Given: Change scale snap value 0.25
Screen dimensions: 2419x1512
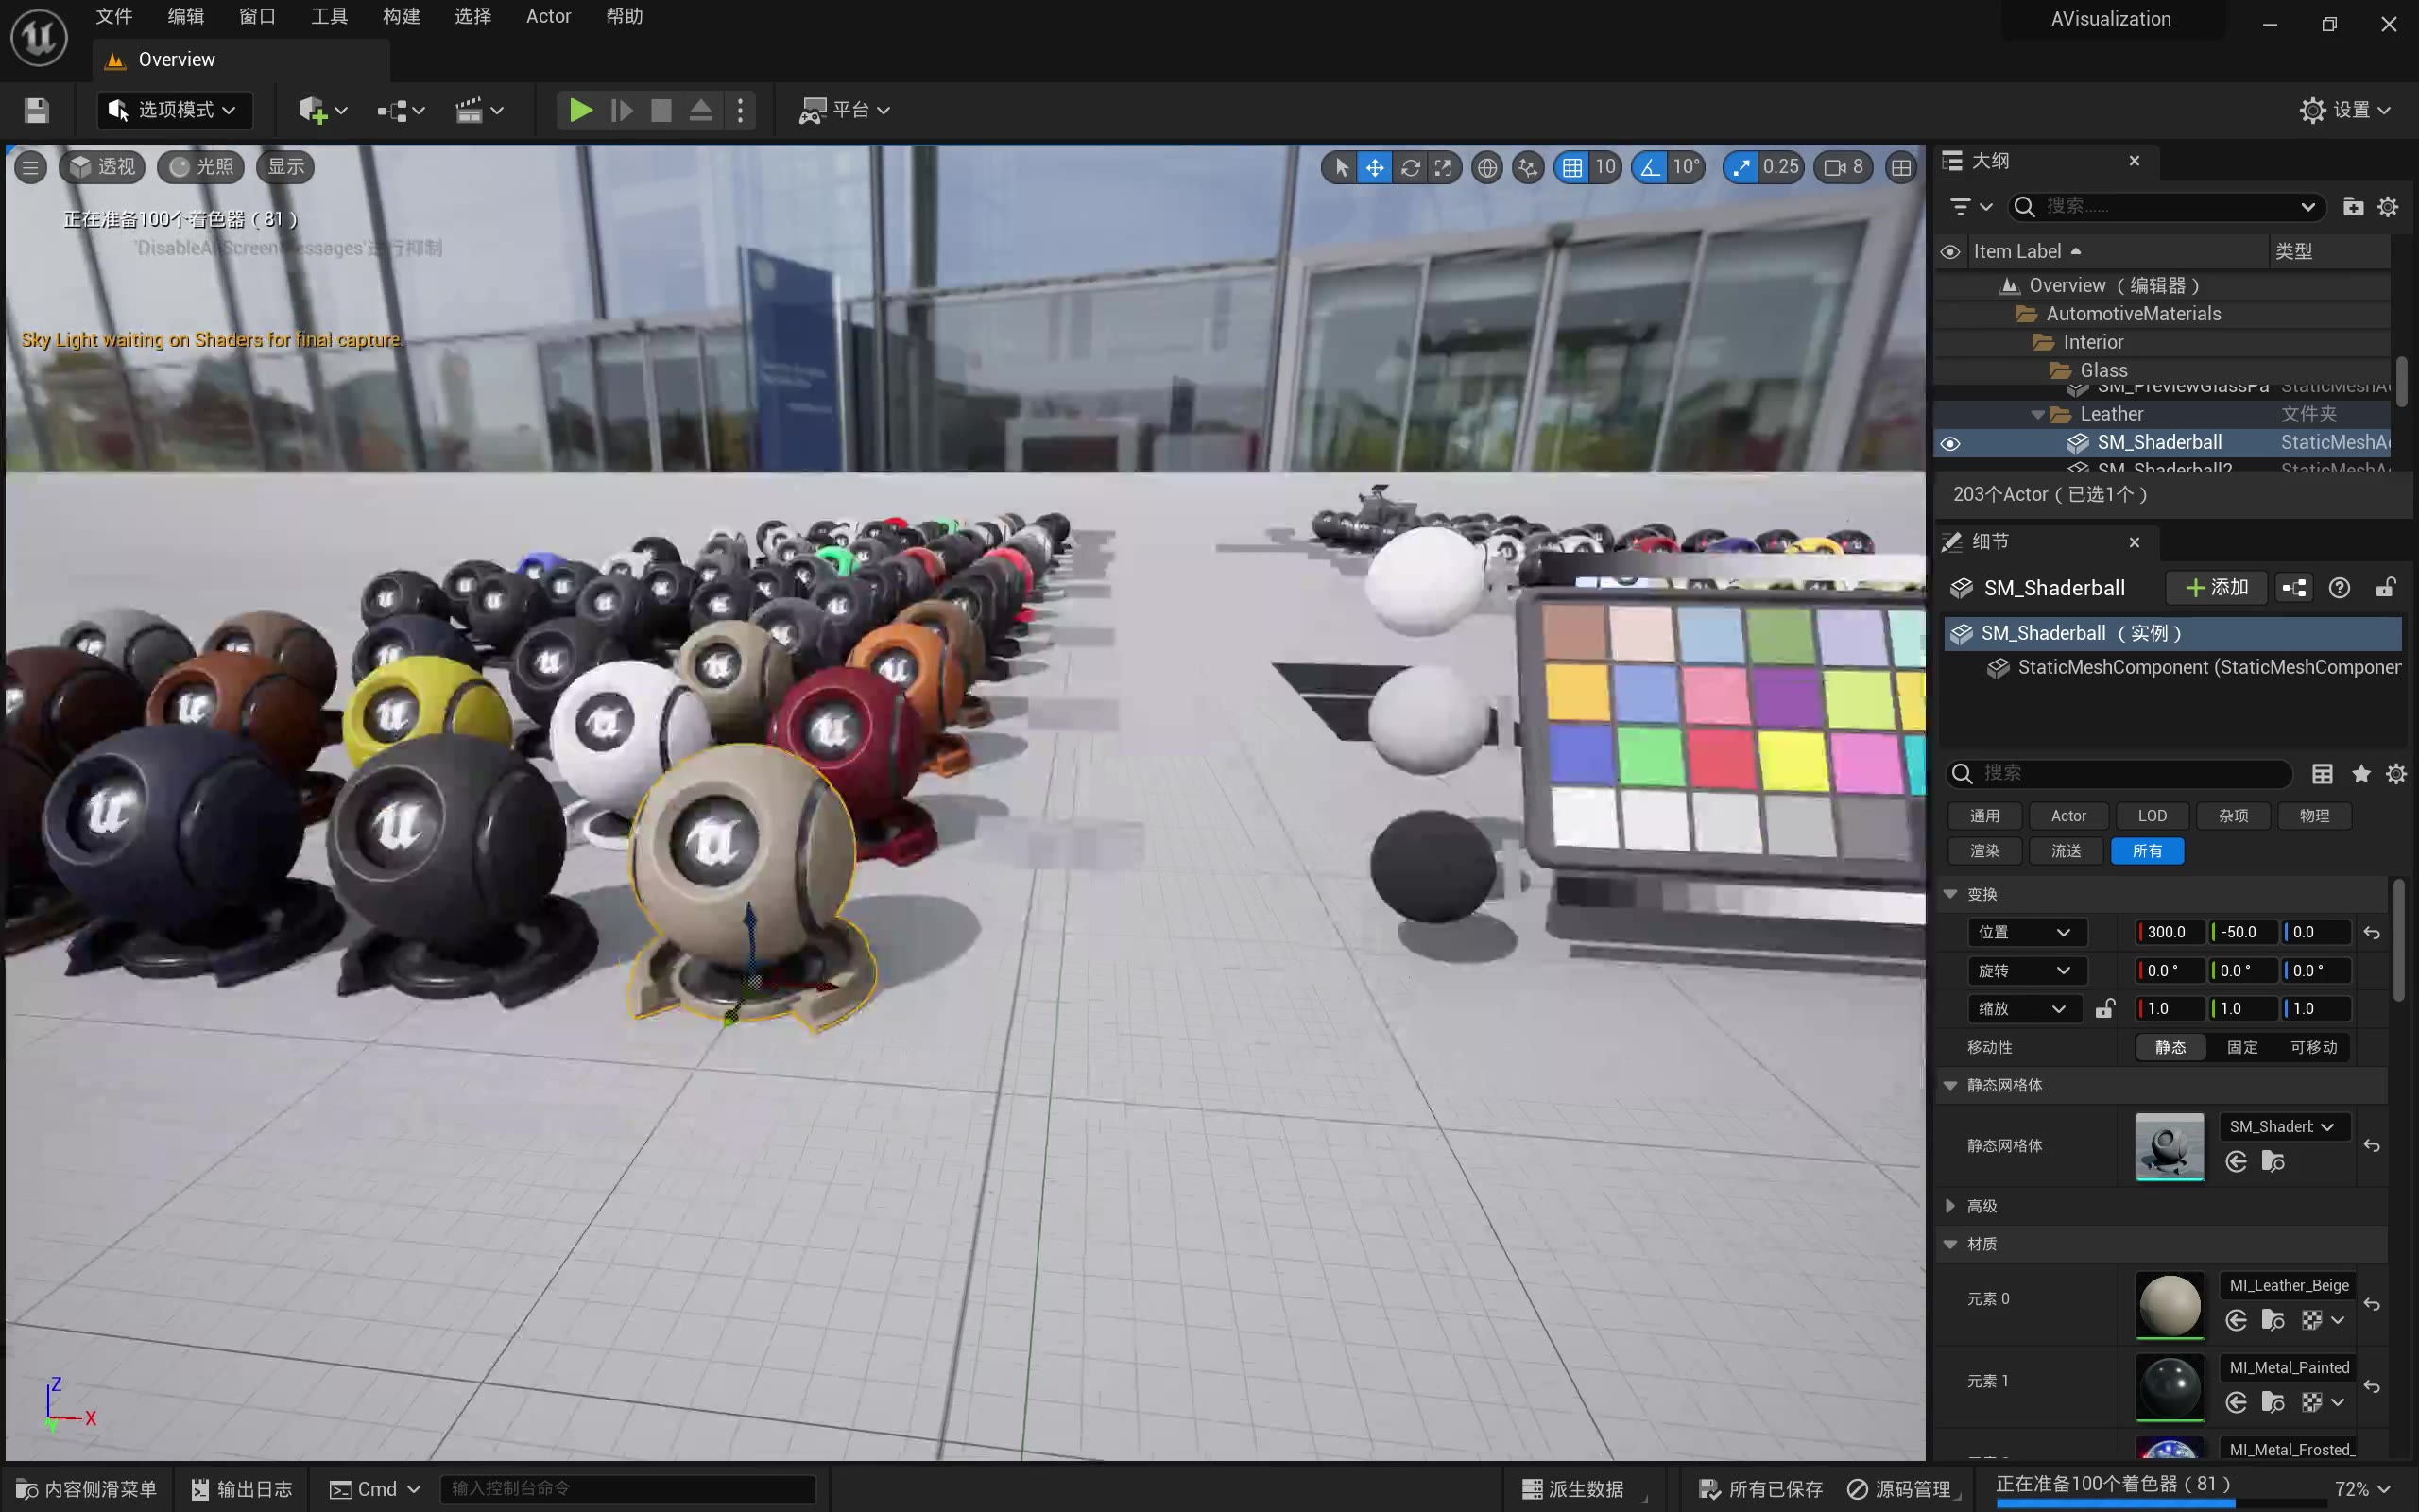Looking at the screenshot, I should pyautogui.click(x=1780, y=167).
